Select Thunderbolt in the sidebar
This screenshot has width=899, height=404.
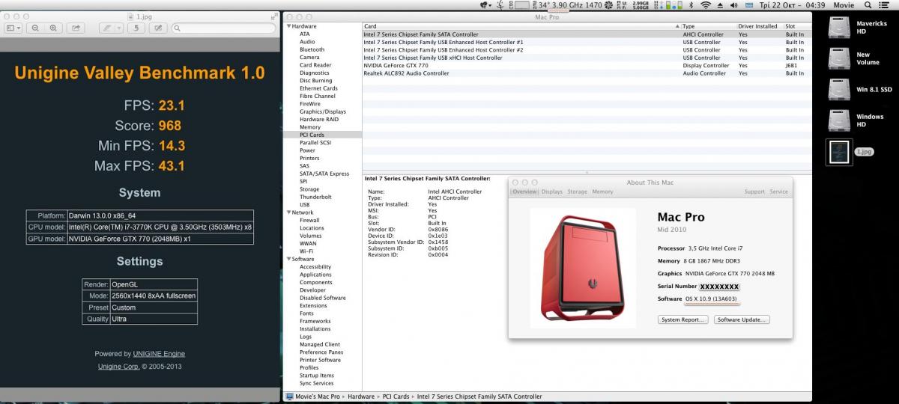(315, 197)
